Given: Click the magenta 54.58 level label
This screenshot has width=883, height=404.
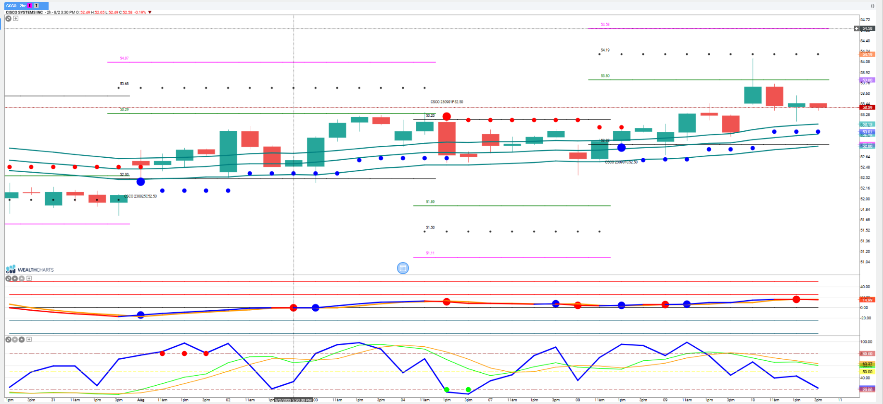Looking at the screenshot, I should [605, 25].
